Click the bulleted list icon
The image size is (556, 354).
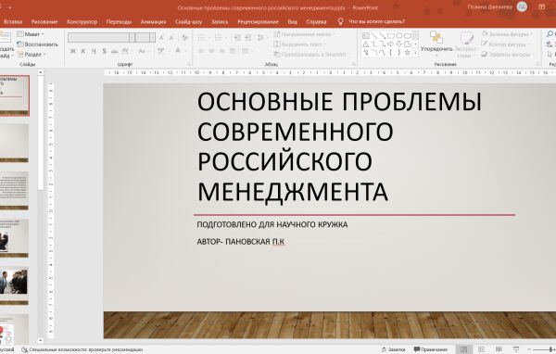[x=201, y=38]
